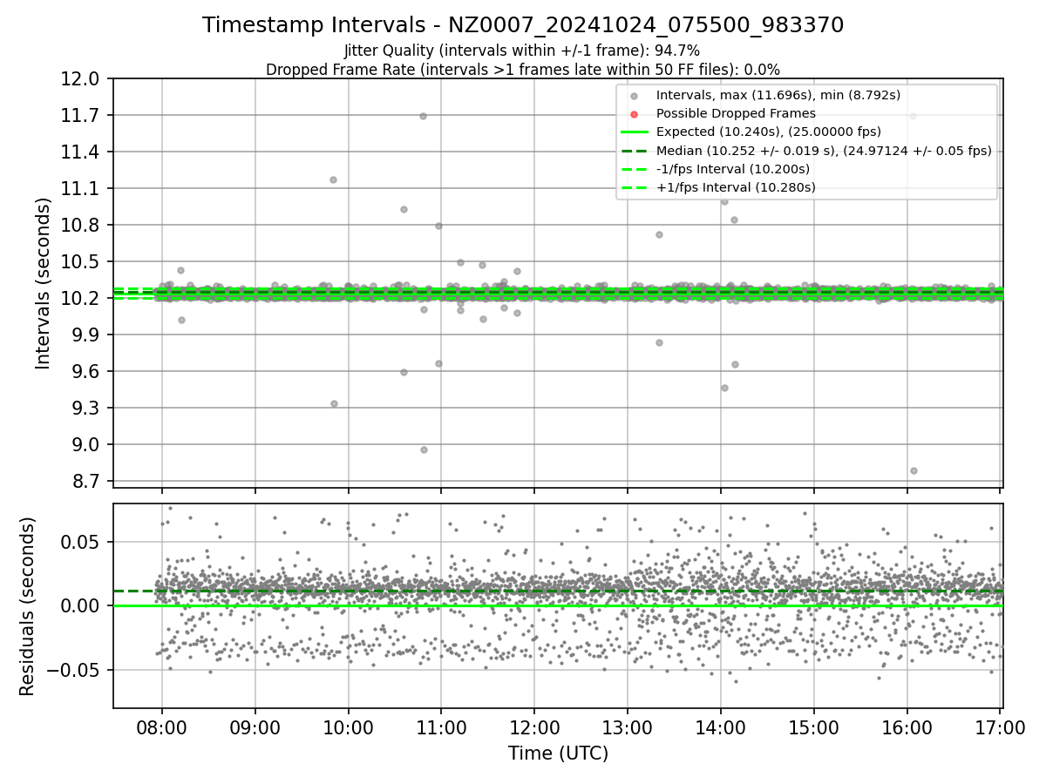Click the 'Time (UTC)' x-axis label
Screen dimensions: 1046x784
coord(558,754)
